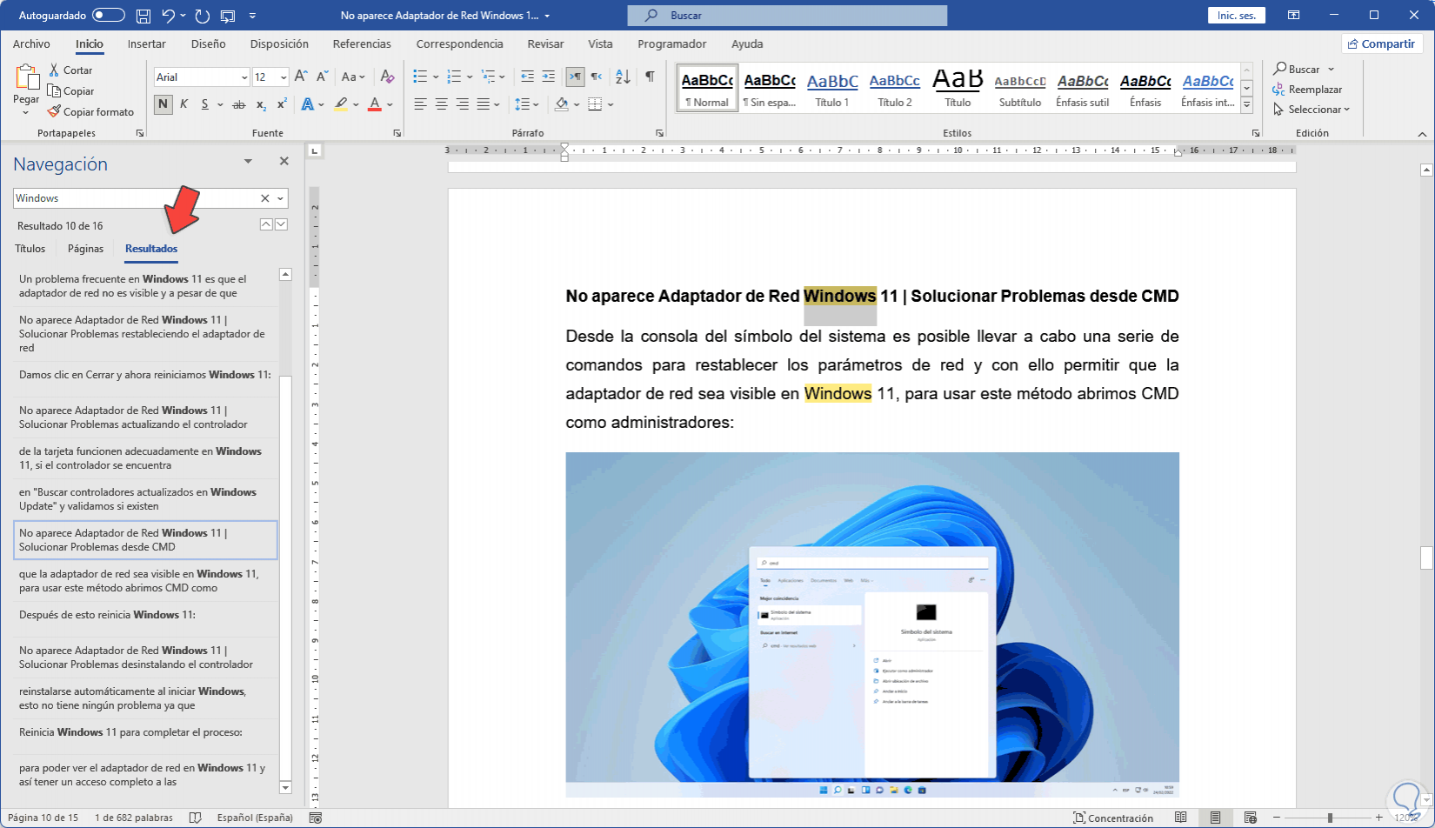Expand the font size dropdown
The image size is (1435, 828).
pos(284,77)
